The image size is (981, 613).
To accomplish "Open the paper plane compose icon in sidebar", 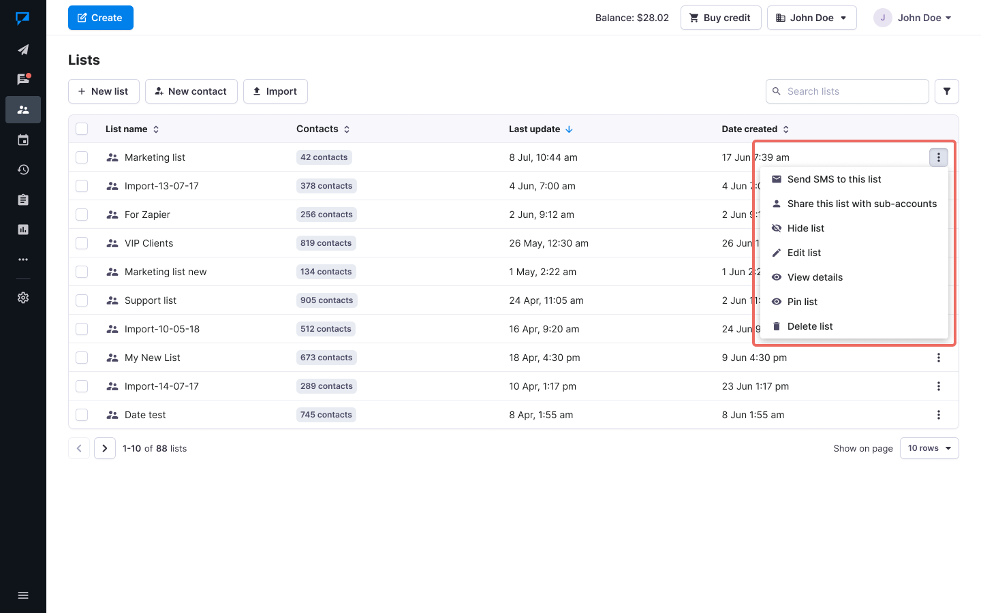I will click(23, 50).
